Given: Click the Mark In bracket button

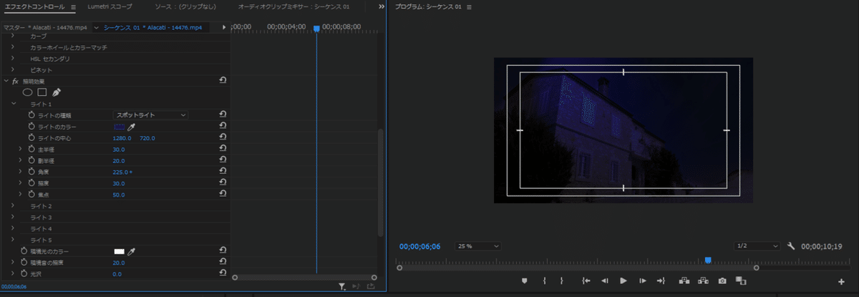Looking at the screenshot, I should pyautogui.click(x=544, y=281).
